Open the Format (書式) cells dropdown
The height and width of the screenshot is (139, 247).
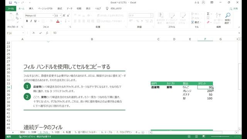click(196, 22)
